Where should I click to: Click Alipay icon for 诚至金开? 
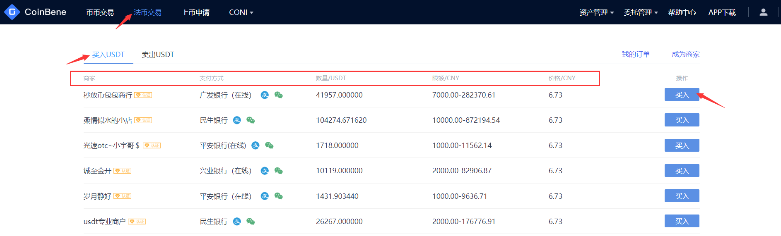coord(265,171)
